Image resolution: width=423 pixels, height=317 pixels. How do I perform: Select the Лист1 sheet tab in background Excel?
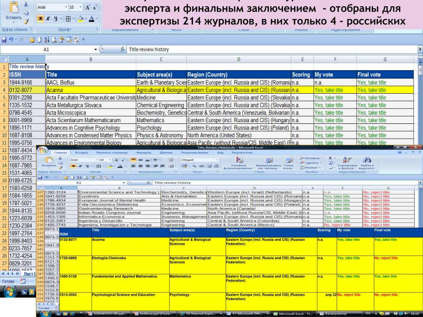[29, 274]
